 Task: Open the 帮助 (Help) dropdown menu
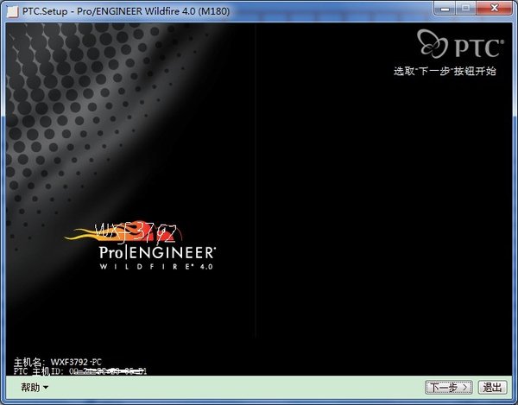[x=35, y=387]
